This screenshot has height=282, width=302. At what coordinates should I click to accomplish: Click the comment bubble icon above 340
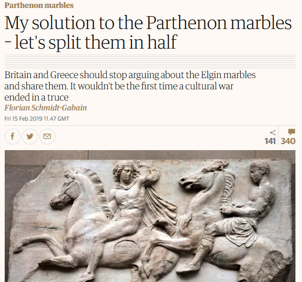(291, 132)
